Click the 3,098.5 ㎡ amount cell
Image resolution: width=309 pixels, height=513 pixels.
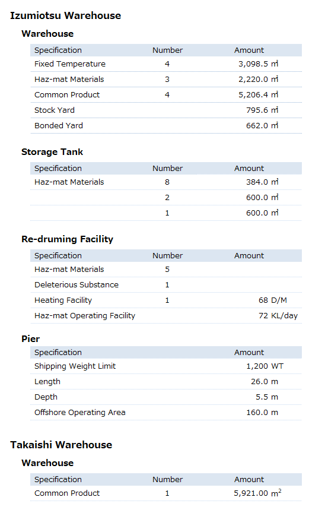259,64
